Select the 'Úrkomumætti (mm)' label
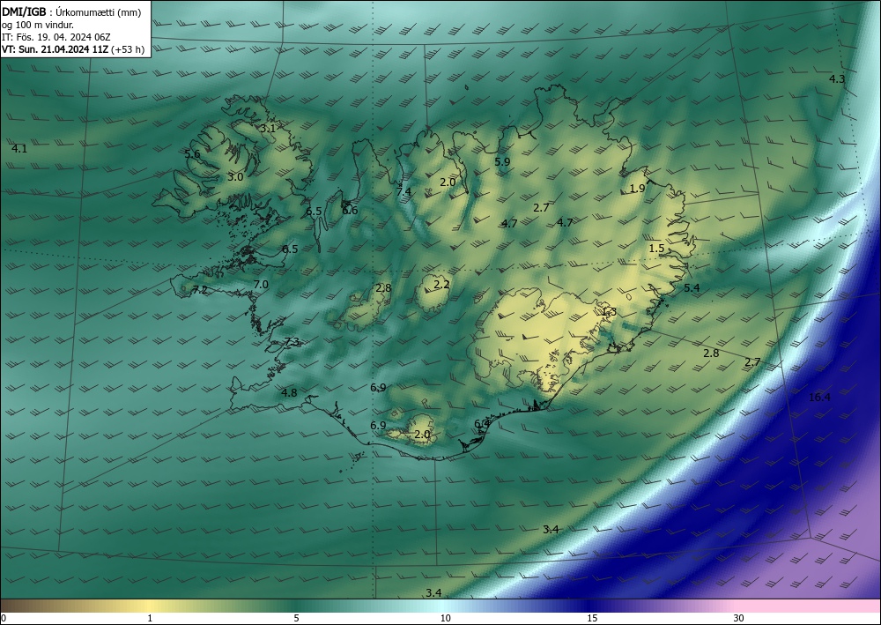Screen dimensions: 881x625 [x=99, y=13]
